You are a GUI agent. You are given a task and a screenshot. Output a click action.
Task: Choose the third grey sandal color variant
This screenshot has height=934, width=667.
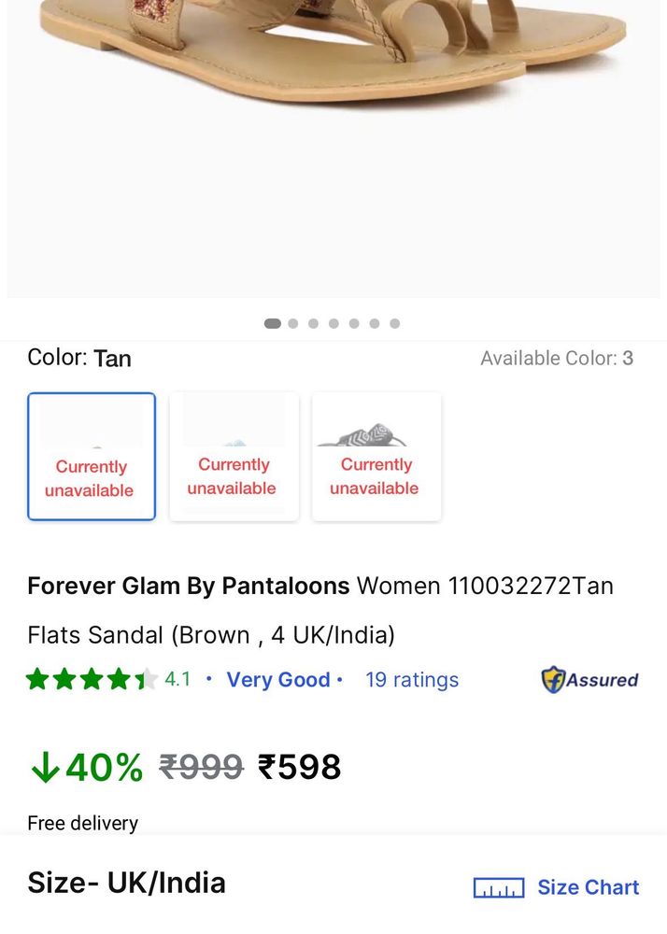[376, 457]
